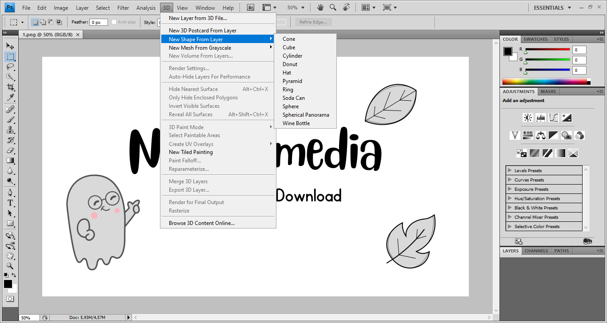Expand the Levels Presets list

pos(510,170)
